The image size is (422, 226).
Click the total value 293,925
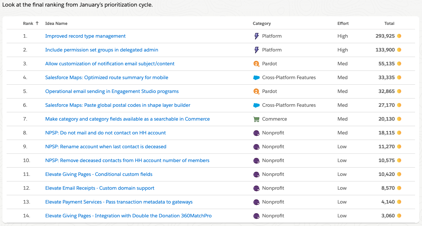(x=385, y=36)
